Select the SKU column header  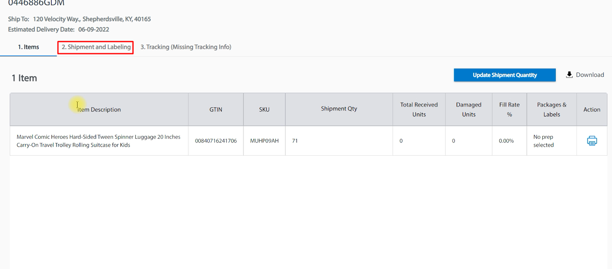coord(264,110)
